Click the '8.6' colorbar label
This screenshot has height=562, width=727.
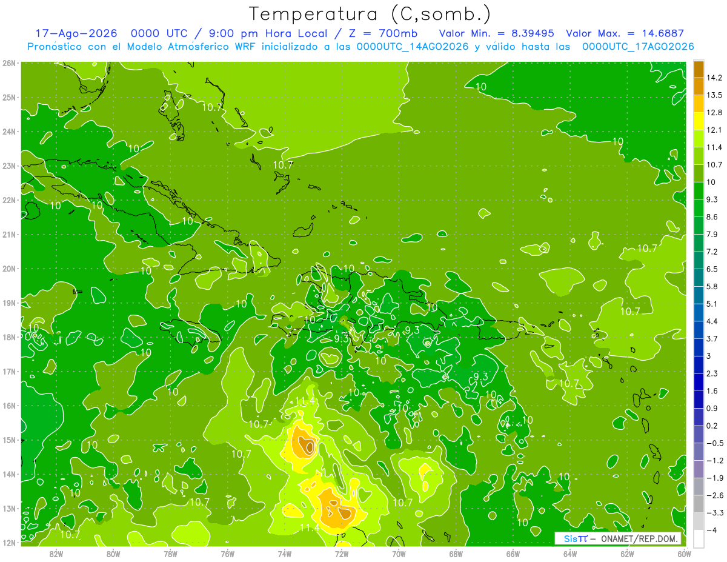pos(712,217)
